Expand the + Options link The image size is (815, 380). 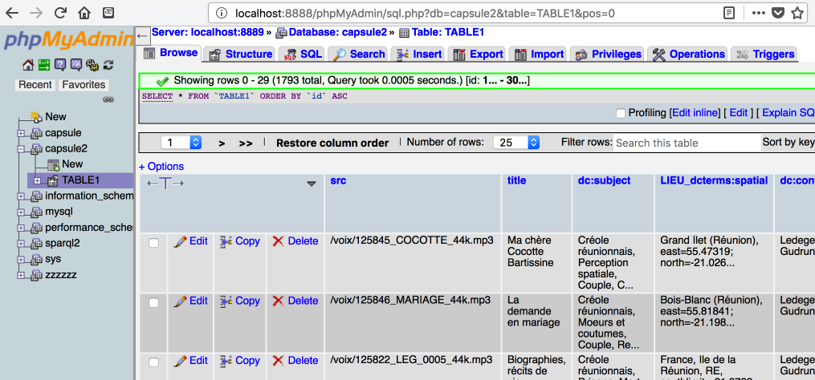[x=161, y=167]
